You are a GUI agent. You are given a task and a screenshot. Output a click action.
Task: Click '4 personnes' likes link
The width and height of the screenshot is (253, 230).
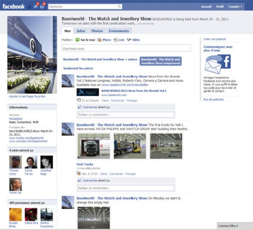(x=90, y=180)
